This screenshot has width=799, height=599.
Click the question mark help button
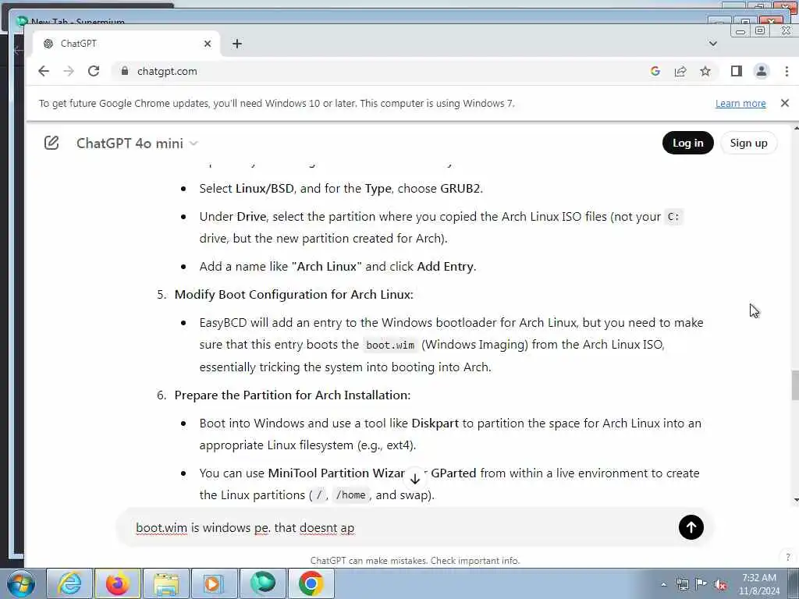pos(787,557)
